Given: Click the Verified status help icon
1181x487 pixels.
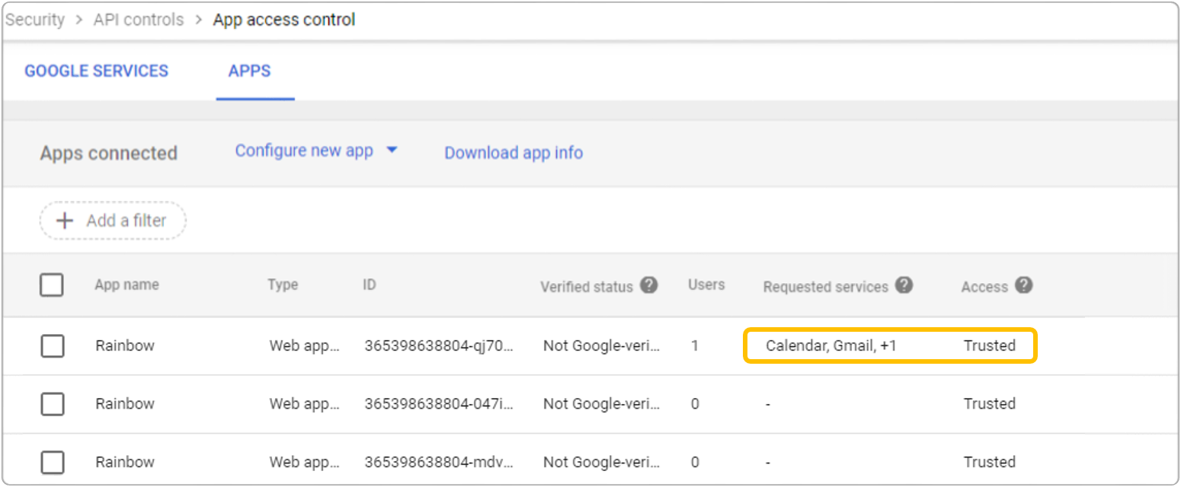Looking at the screenshot, I should pyautogui.click(x=648, y=285).
